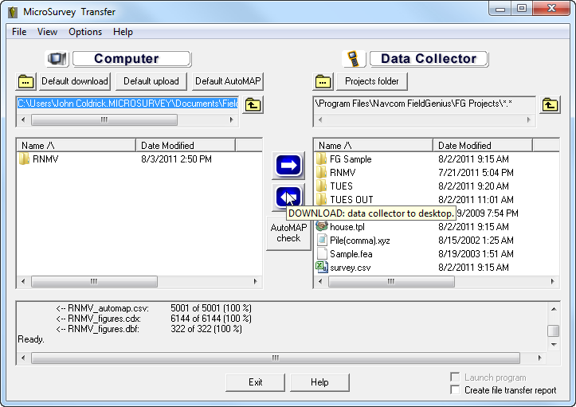Click the AutoMAP check button
Viewport: 576px width, 407px height.
point(288,233)
